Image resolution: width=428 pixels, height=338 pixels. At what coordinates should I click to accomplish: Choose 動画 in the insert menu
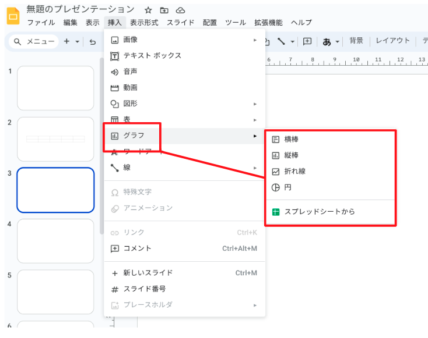pos(184,88)
